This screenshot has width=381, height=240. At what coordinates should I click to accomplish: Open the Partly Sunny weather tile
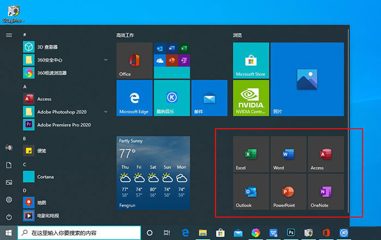coord(153,173)
